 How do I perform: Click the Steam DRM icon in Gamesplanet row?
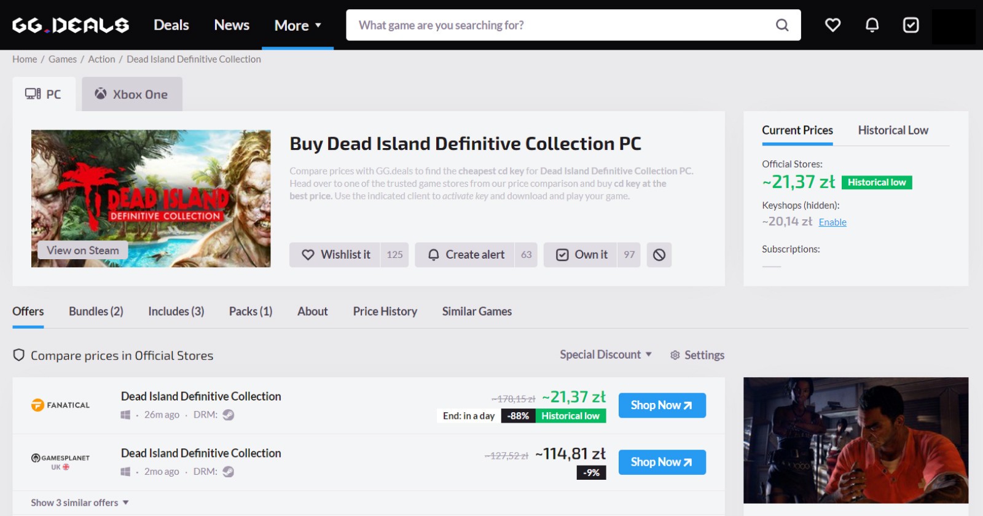[x=229, y=472]
